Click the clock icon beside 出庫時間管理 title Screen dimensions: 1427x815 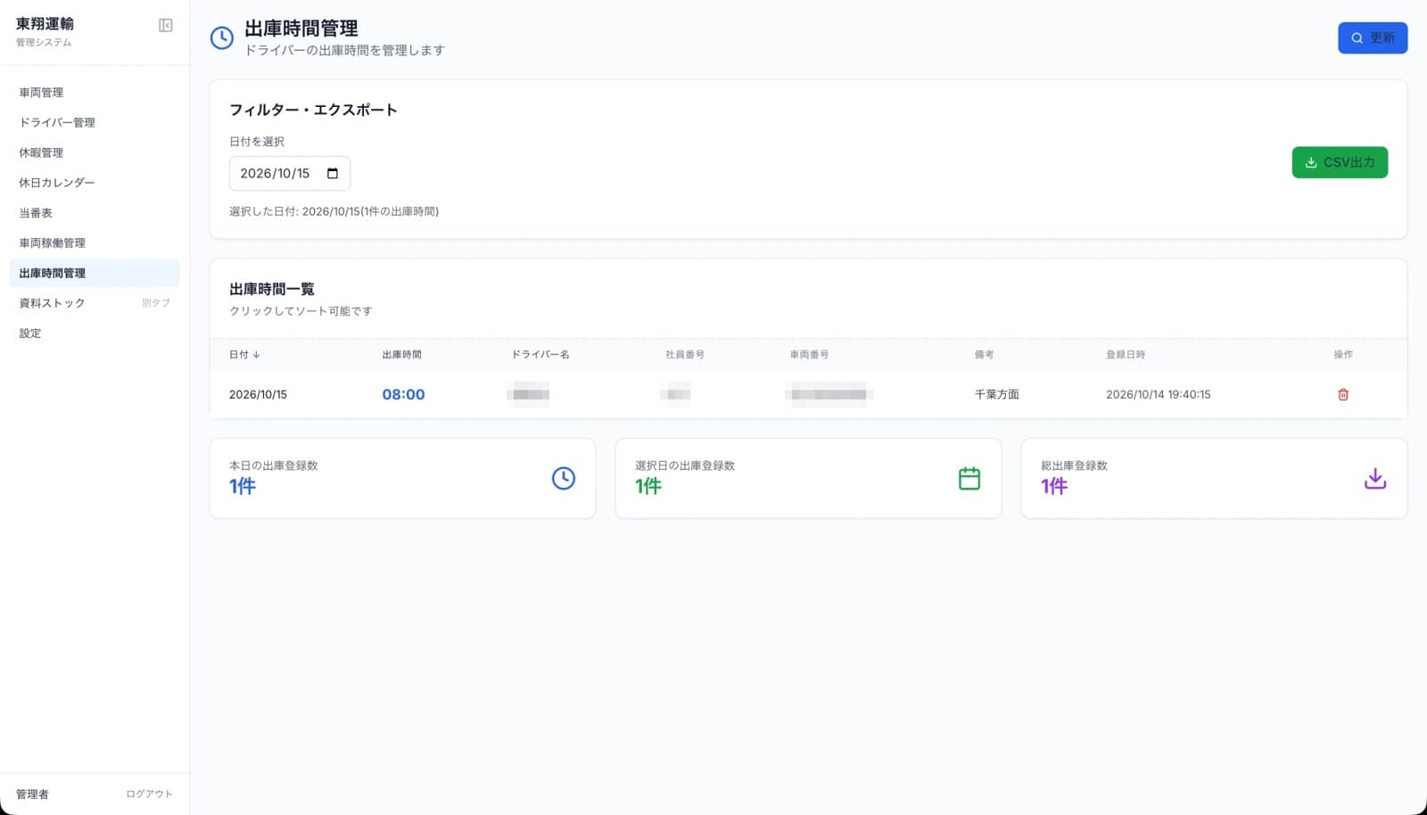[x=221, y=37]
